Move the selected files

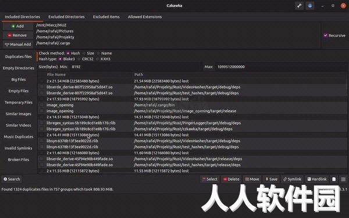pos(252,179)
